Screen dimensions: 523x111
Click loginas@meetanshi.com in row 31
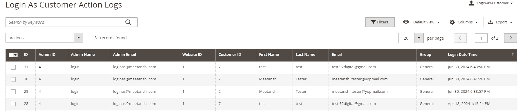135,67
